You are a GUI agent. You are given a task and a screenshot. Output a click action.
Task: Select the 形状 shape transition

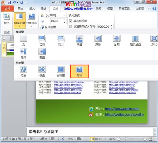click(x=154, y=40)
